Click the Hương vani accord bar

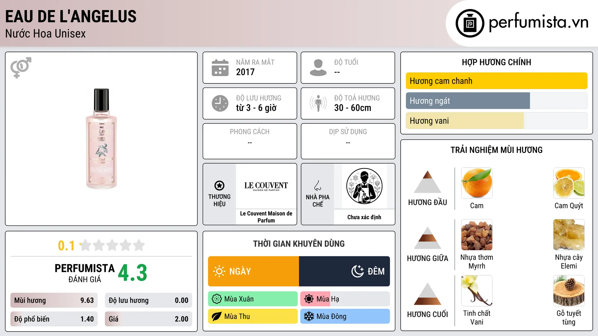pyautogui.click(x=497, y=120)
